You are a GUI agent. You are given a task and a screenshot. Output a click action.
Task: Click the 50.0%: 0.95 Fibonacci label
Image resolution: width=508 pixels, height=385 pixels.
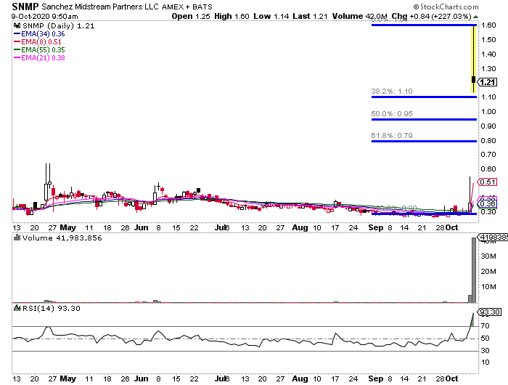(x=392, y=114)
